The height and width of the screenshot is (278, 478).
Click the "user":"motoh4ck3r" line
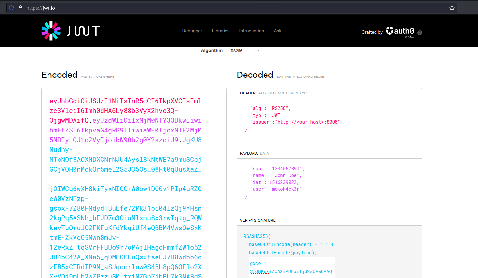(276, 189)
